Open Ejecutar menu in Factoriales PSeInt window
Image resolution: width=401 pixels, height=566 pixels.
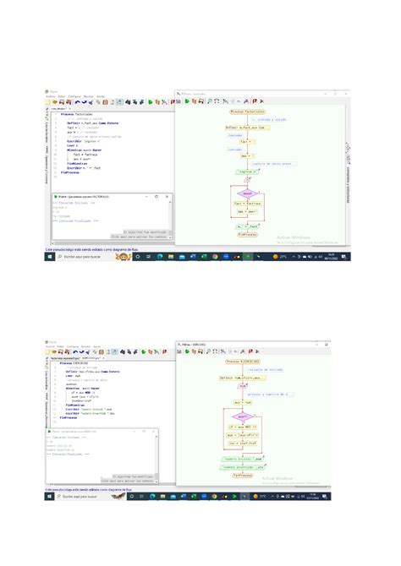[x=89, y=96]
